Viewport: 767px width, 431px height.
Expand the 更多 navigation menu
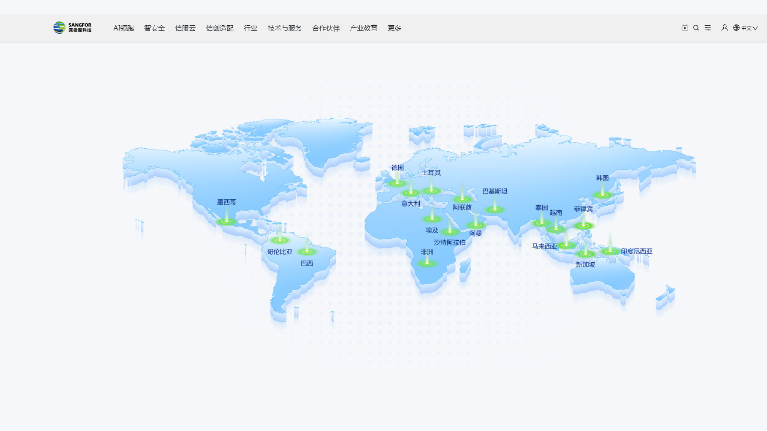pos(394,28)
